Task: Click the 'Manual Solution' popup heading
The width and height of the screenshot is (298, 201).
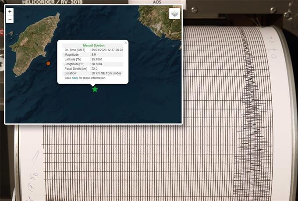Action: point(94,45)
